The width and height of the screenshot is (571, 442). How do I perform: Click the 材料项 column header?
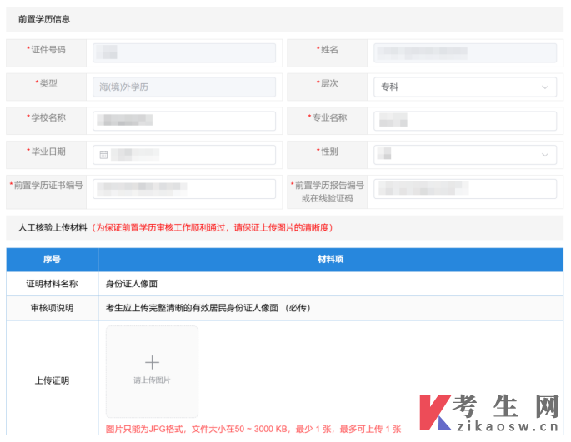[x=330, y=260]
